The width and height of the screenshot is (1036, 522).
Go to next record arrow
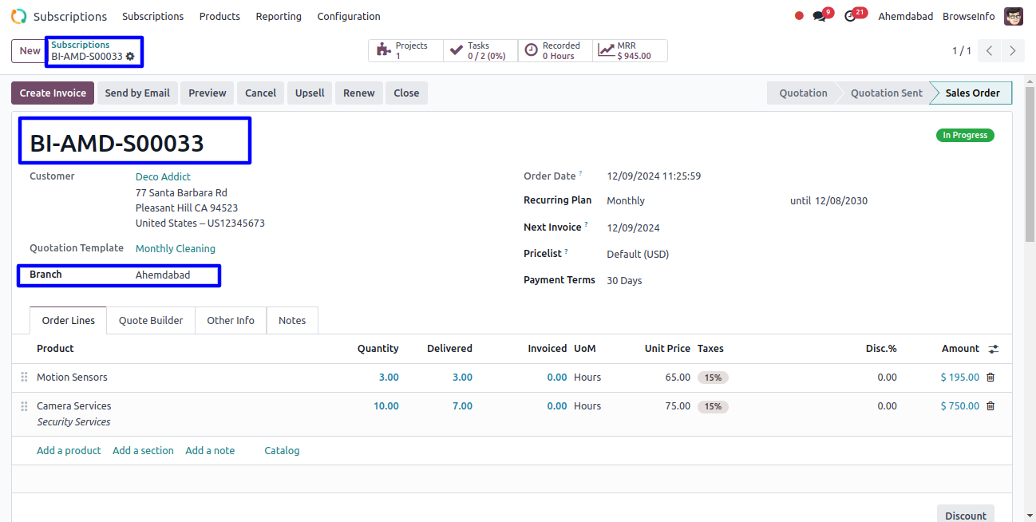coord(1012,51)
